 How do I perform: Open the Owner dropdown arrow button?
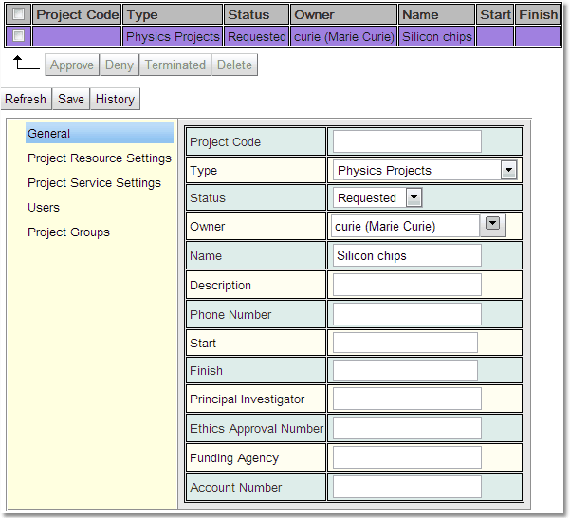(x=492, y=224)
